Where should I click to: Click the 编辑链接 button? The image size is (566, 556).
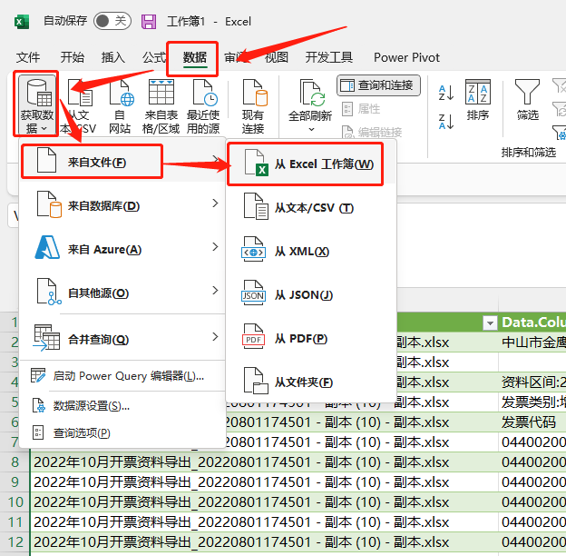pyautogui.click(x=372, y=133)
